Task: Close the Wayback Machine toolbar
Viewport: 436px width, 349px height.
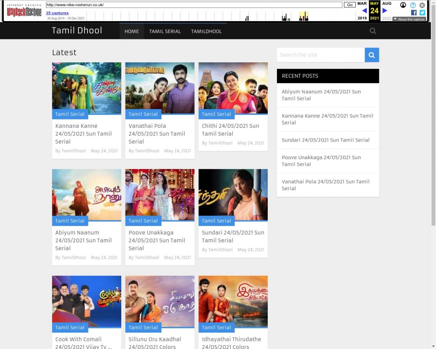Action: 422,5
